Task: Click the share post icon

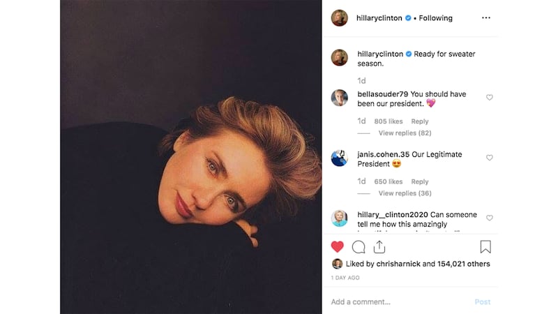Action: coord(379,246)
